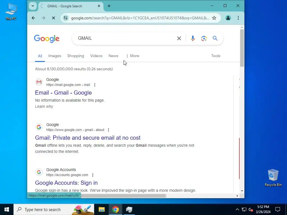Click the taskbar search box
The width and height of the screenshot is (287, 215).
click(54, 209)
